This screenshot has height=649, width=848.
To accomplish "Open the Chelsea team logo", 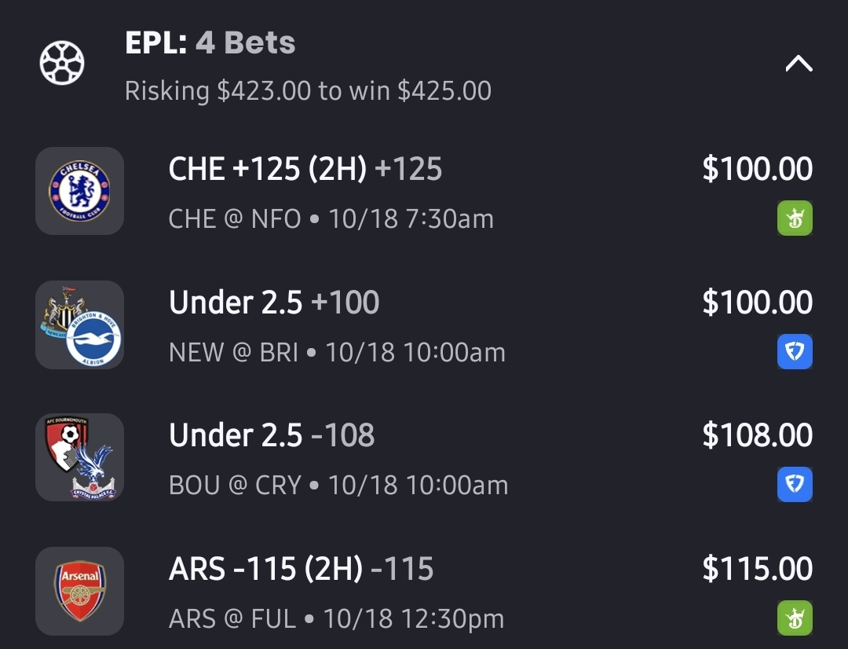I will point(79,191).
